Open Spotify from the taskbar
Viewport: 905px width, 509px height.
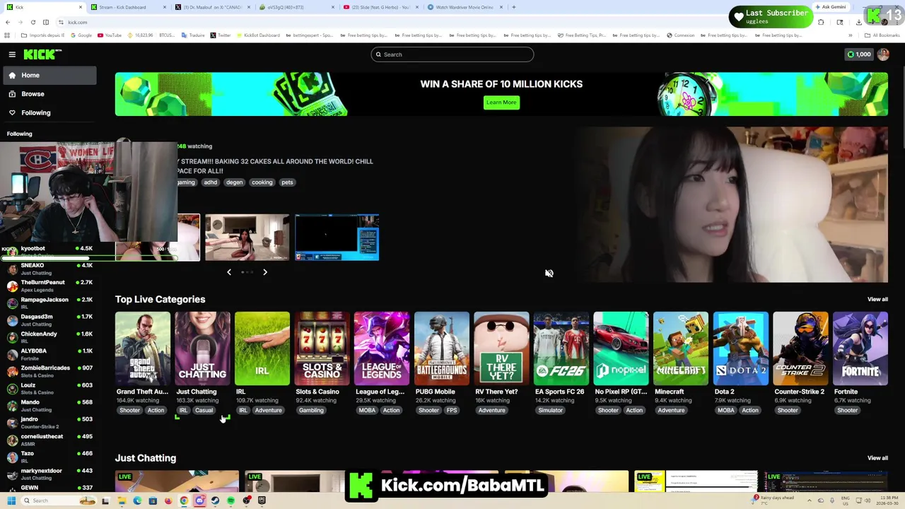[230, 501]
